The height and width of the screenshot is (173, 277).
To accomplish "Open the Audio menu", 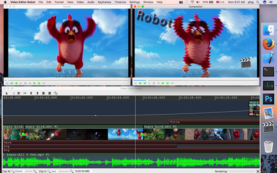I will pos(91,2).
